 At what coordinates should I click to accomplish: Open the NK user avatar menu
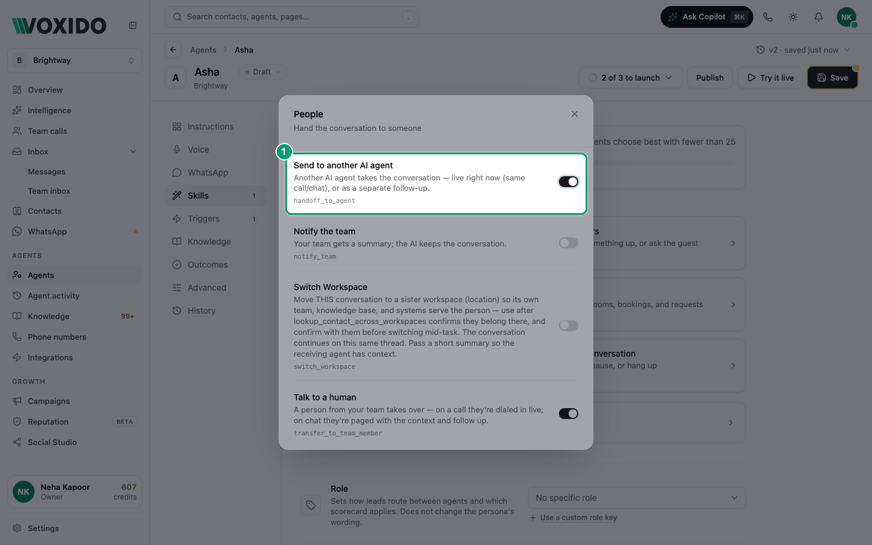click(847, 17)
